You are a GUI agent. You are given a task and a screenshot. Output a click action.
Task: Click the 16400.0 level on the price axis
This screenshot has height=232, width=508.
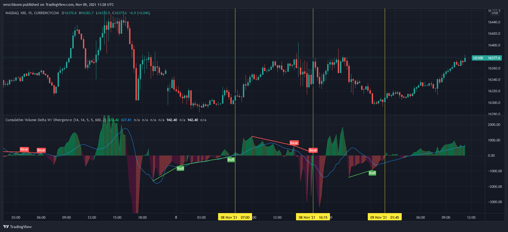click(x=494, y=45)
